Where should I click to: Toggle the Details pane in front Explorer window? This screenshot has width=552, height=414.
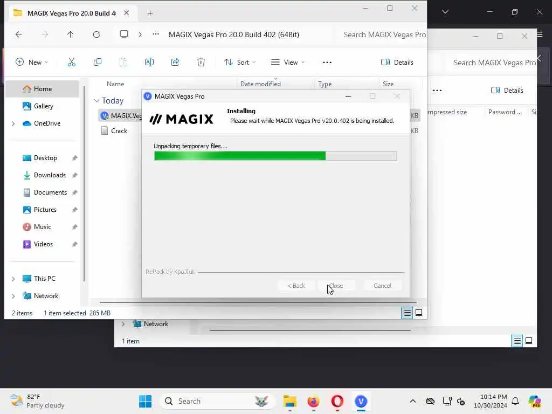coord(397,63)
